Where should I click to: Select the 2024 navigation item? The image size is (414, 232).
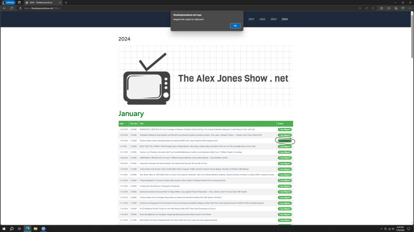[285, 19]
